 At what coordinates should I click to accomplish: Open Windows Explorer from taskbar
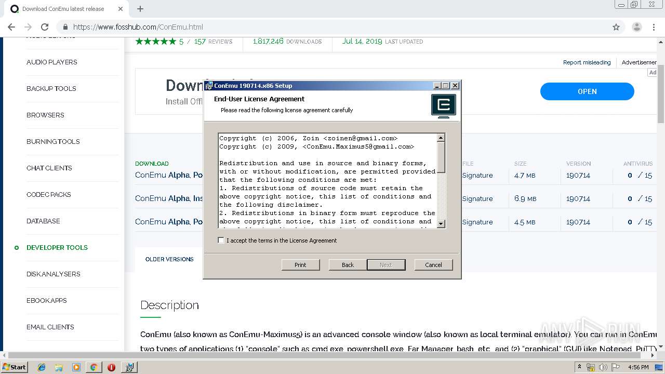point(59,367)
